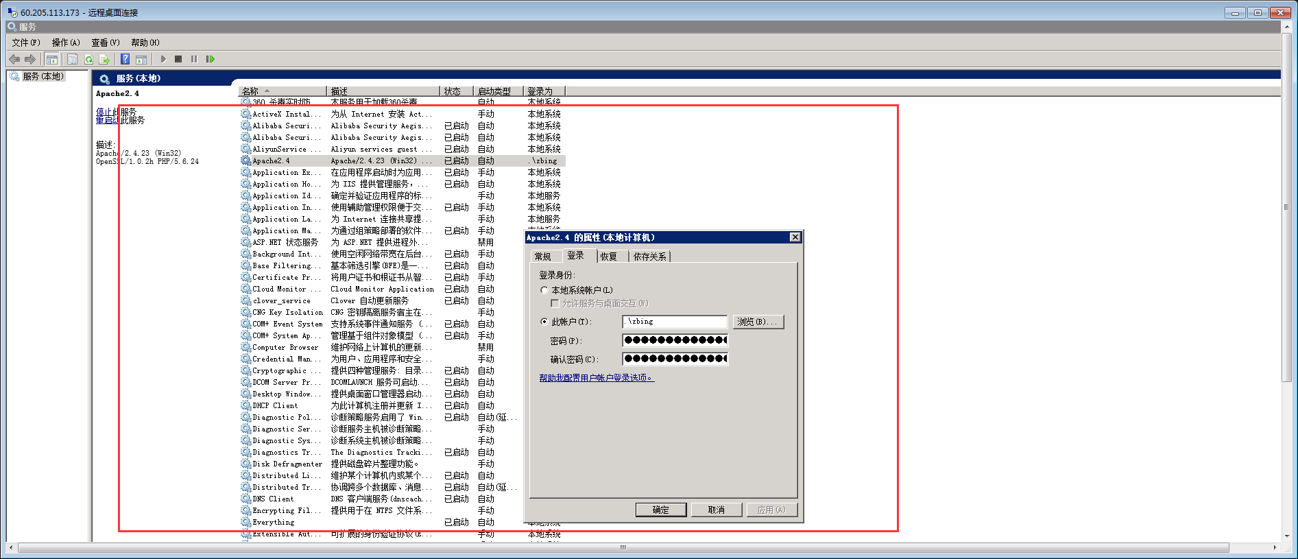Click the Refresh toolbar icon

(88, 59)
